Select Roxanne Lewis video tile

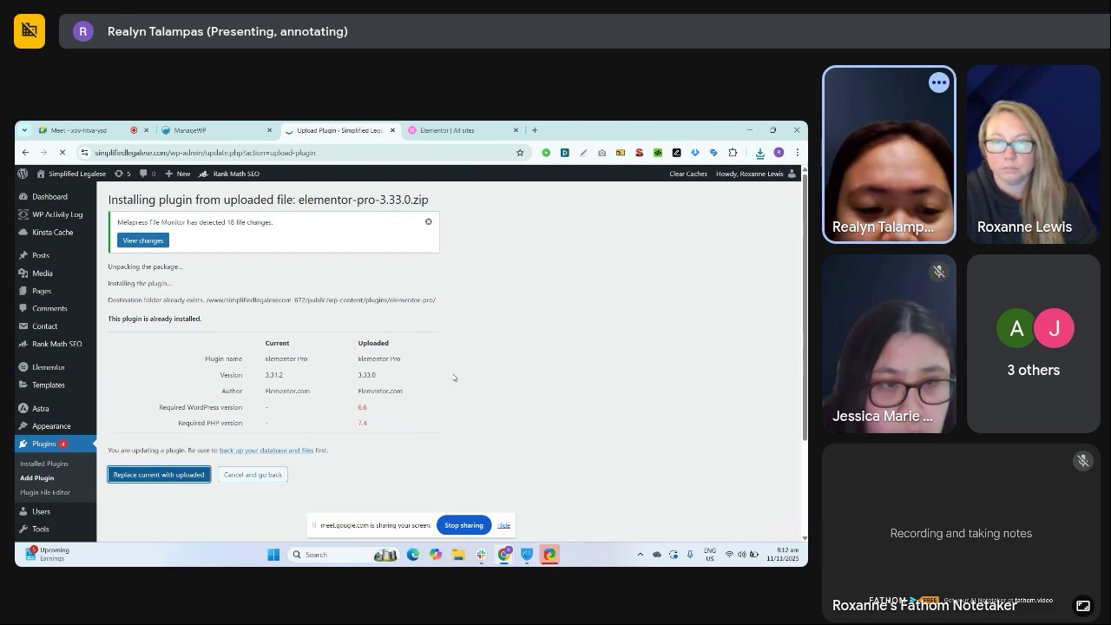point(1034,155)
